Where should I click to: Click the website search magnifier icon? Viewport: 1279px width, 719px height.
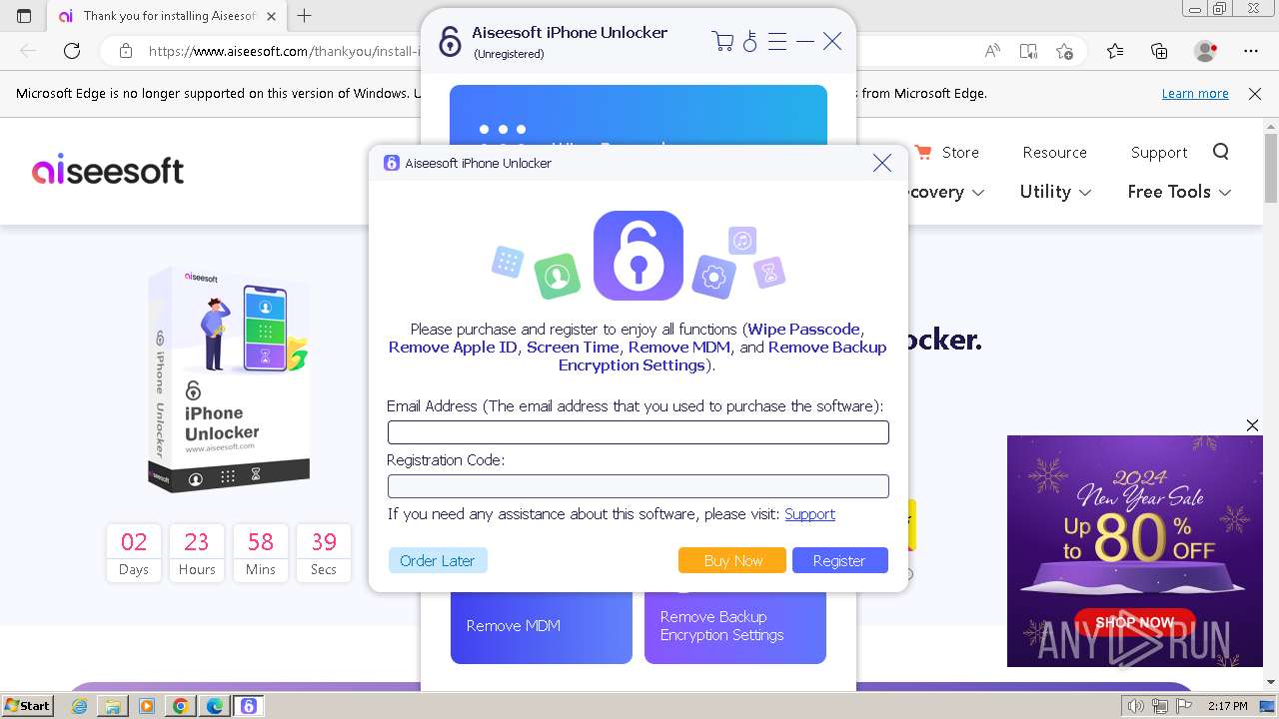pos(1221,152)
